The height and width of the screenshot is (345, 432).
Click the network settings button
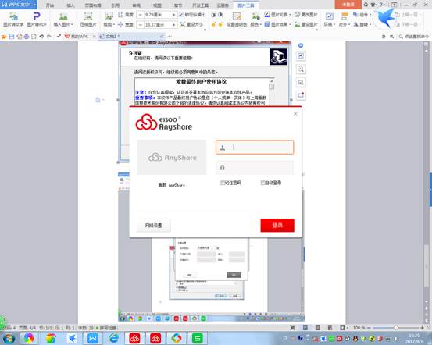tap(154, 226)
